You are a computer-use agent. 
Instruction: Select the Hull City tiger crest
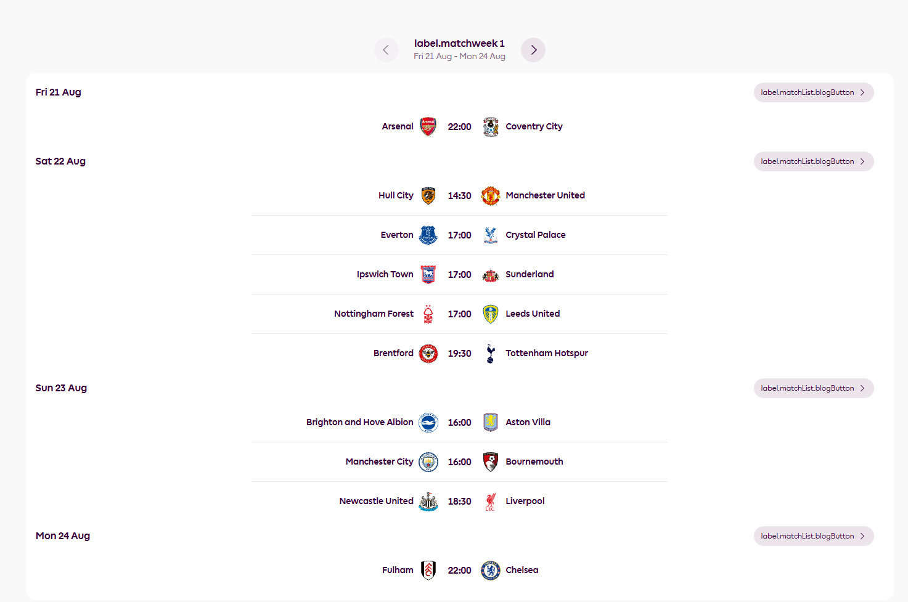[x=428, y=195]
